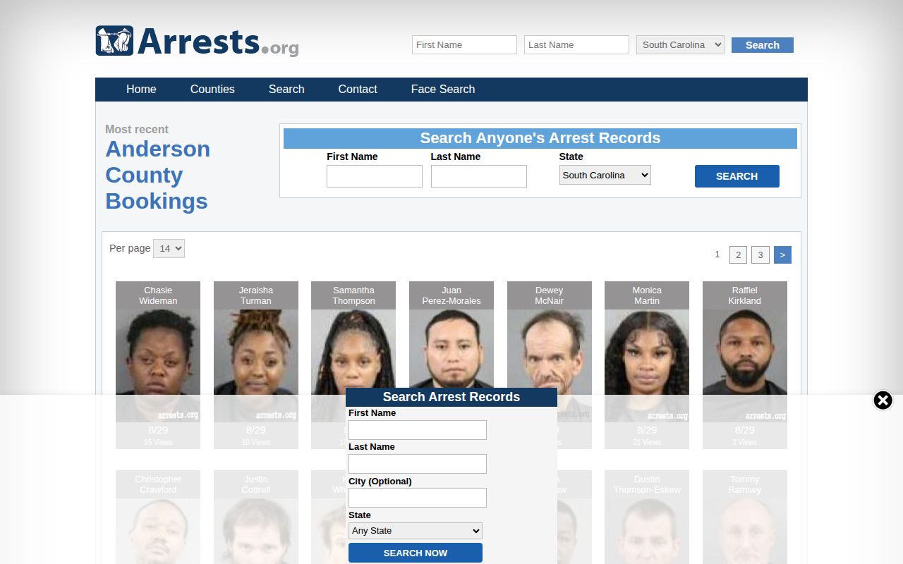Click popup First Name field
The height and width of the screenshot is (564, 903).
418,430
